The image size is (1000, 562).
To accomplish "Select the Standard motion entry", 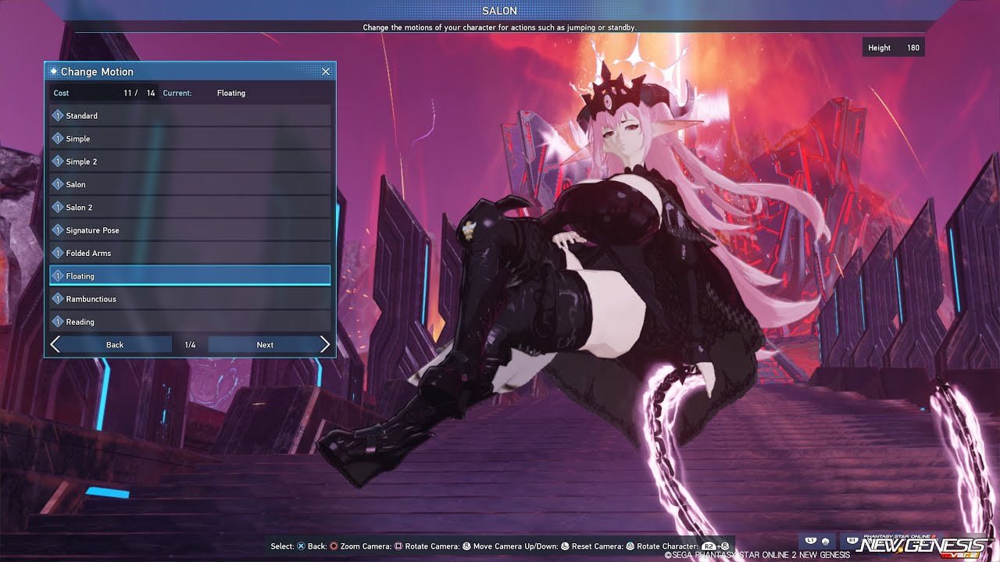I will click(190, 116).
